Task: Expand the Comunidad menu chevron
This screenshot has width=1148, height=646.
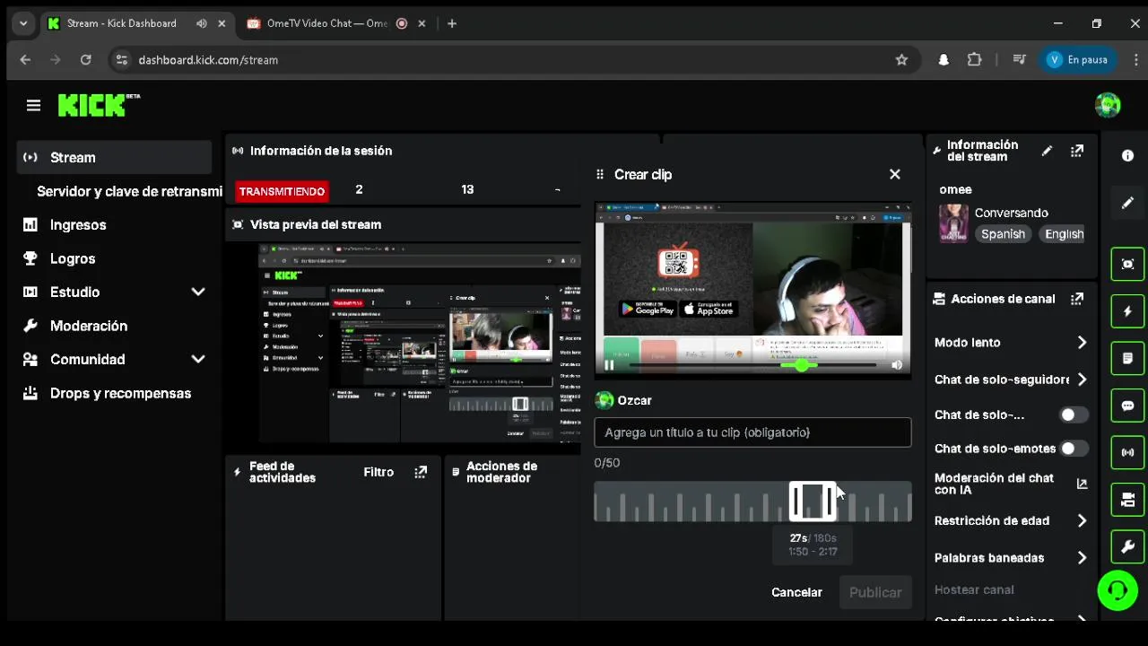Action: [198, 359]
